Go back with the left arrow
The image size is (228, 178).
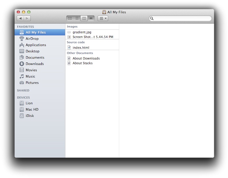click(20, 18)
